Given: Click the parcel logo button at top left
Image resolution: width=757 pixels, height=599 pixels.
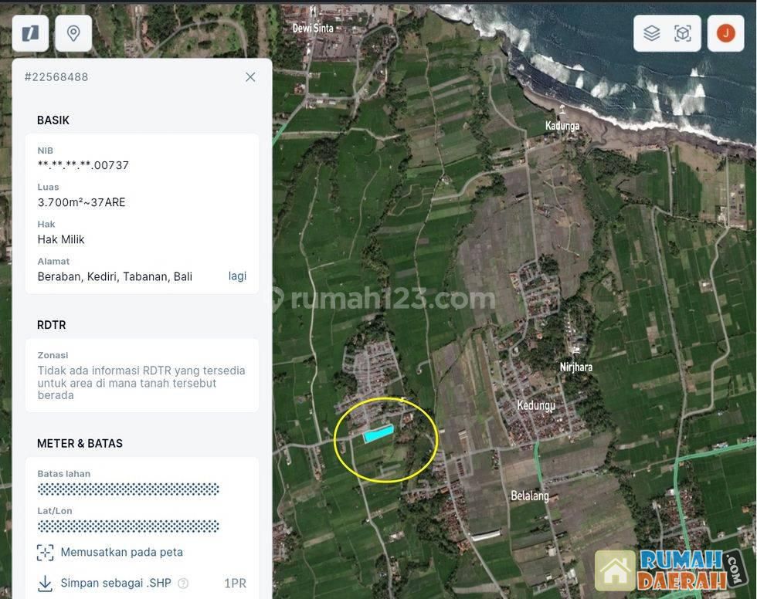Looking at the screenshot, I should tap(30, 33).
